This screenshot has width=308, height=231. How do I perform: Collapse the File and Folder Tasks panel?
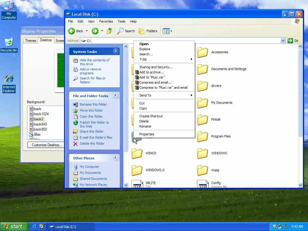coord(115,95)
